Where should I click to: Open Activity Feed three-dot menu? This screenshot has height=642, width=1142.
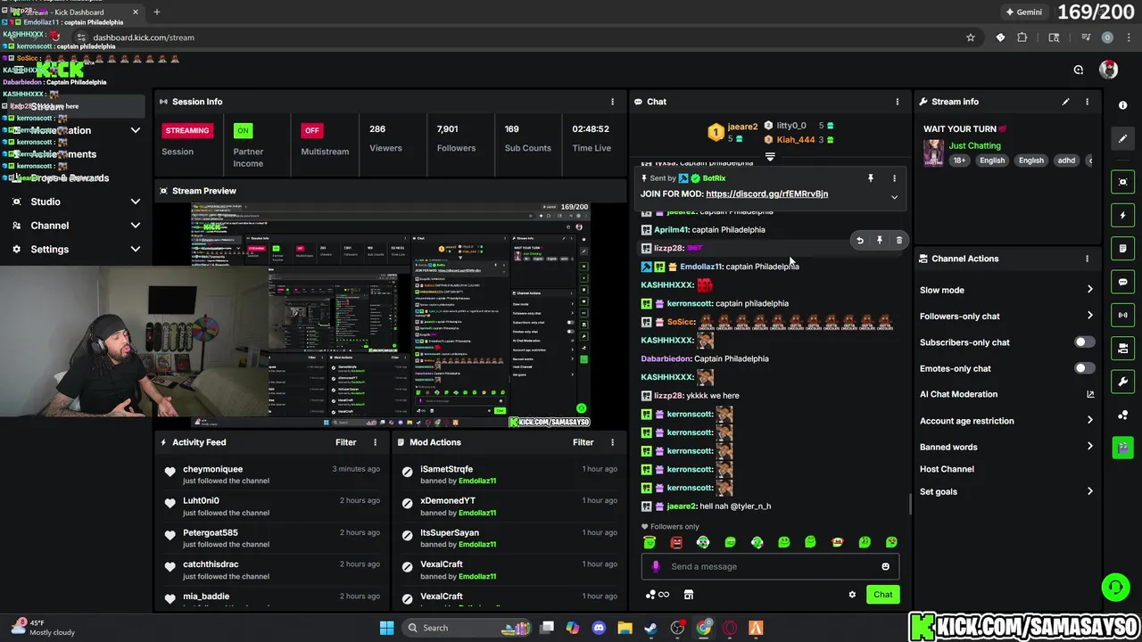[375, 442]
